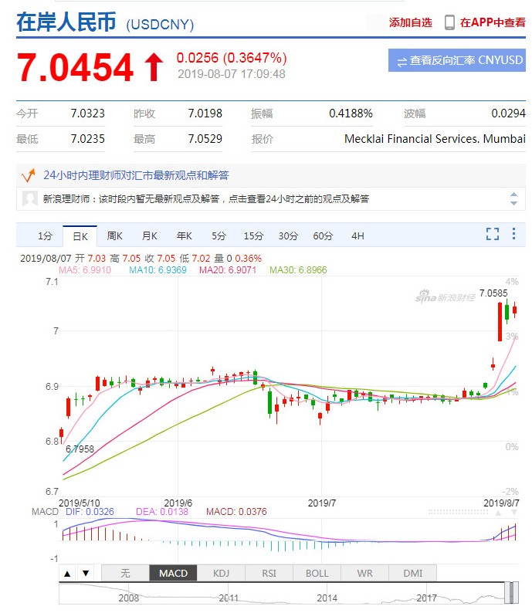Click 查看反向汇率 CNYUSD button
This screenshot has width=532, height=613.
pyautogui.click(x=457, y=60)
